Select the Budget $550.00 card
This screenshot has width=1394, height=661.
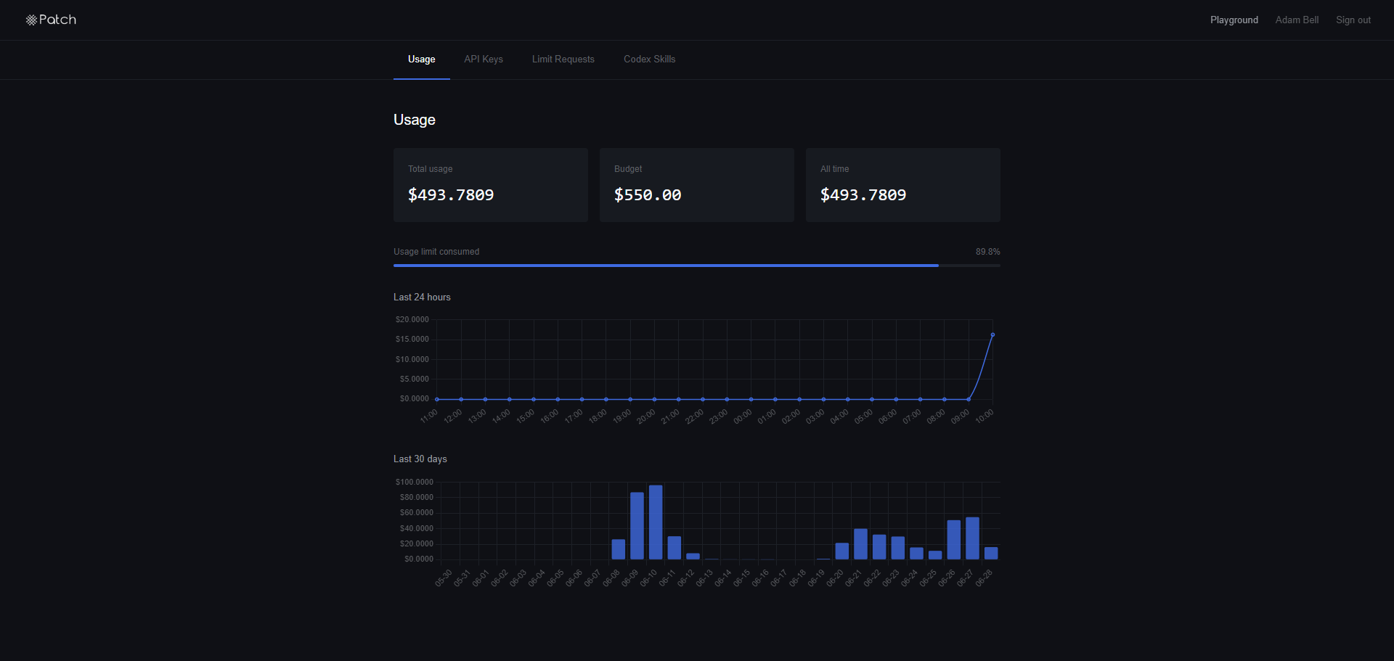[697, 185]
